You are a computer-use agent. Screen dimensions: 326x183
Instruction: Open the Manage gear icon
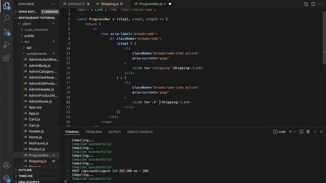pos(7,178)
